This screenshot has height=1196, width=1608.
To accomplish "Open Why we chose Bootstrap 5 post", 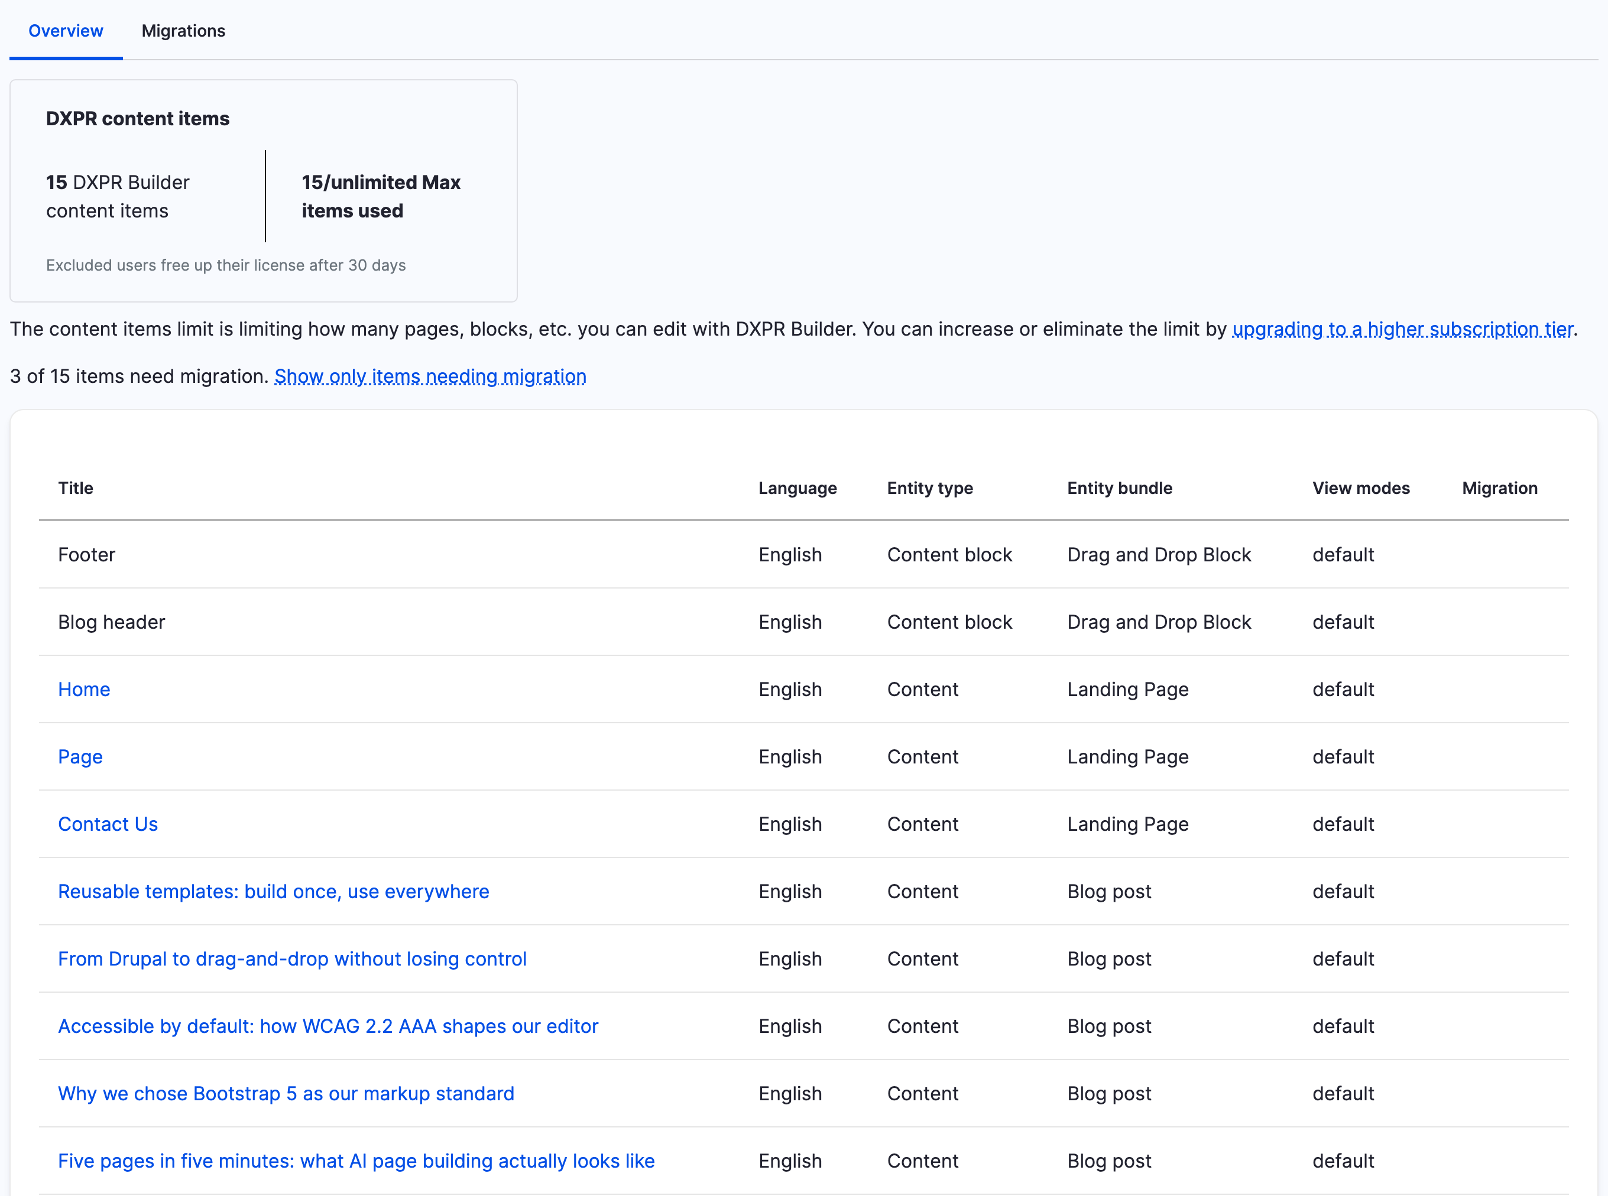I will coord(286,1093).
